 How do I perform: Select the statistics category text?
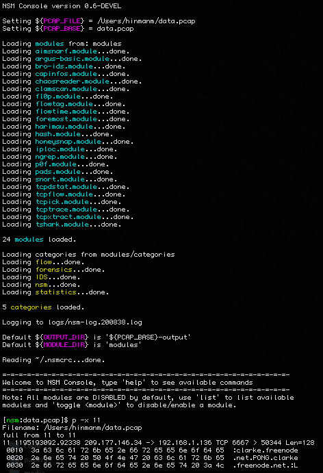55,292
